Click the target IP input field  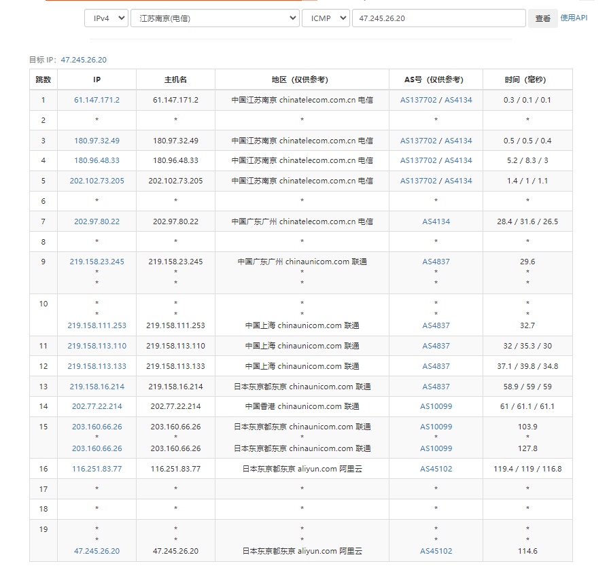439,18
